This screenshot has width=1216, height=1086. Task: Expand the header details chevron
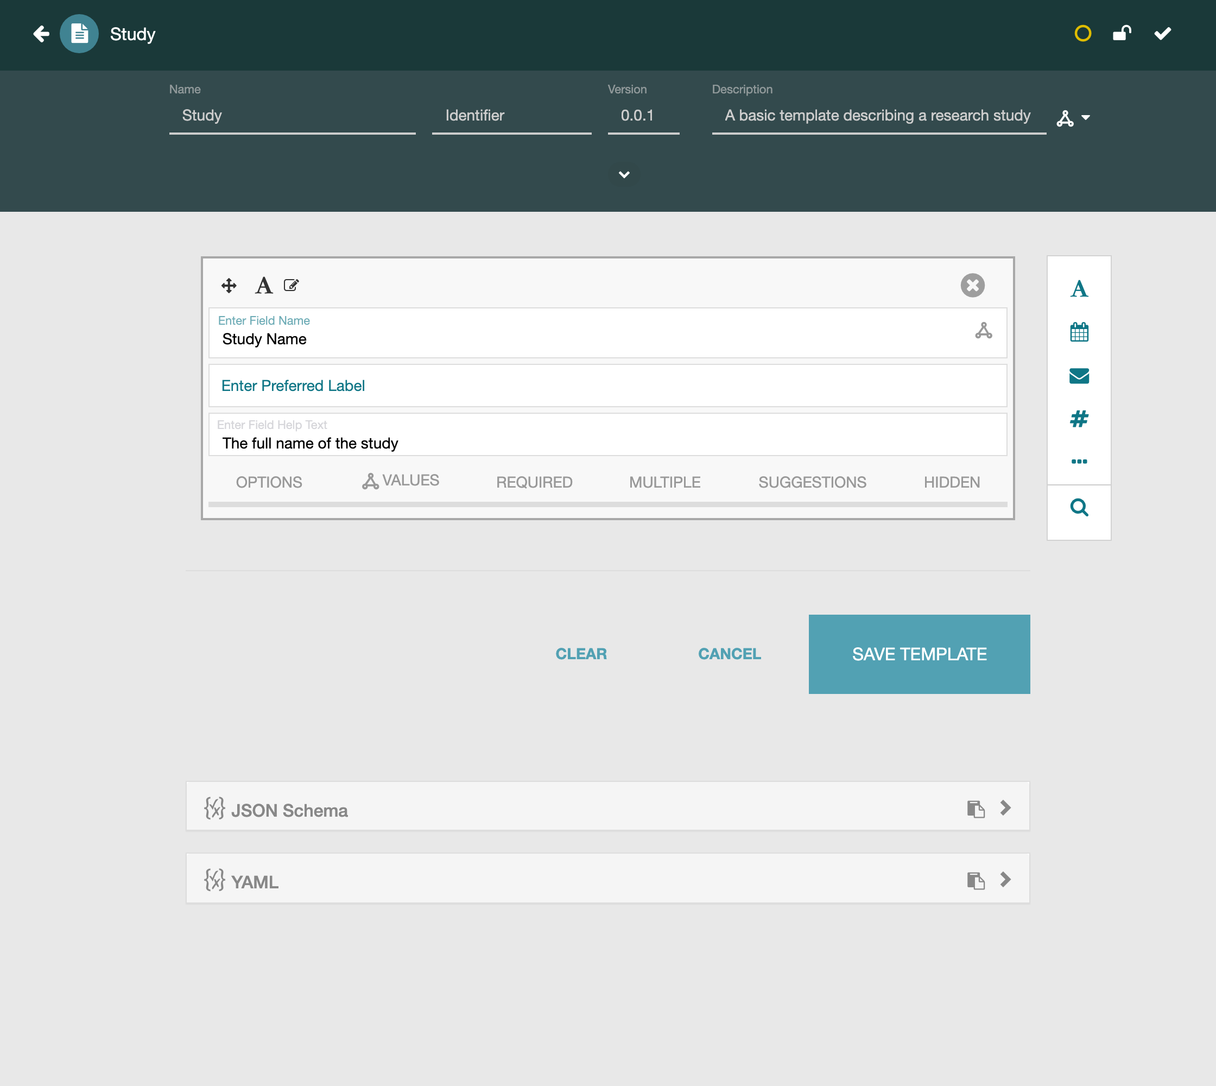click(x=624, y=175)
